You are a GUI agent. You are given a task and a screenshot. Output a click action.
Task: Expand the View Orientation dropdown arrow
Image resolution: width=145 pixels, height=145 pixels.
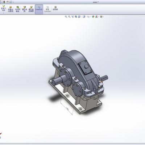(x=81, y=17)
